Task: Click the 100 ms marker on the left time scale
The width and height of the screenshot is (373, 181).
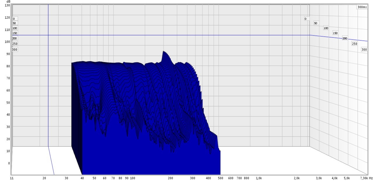Action: 15,28
